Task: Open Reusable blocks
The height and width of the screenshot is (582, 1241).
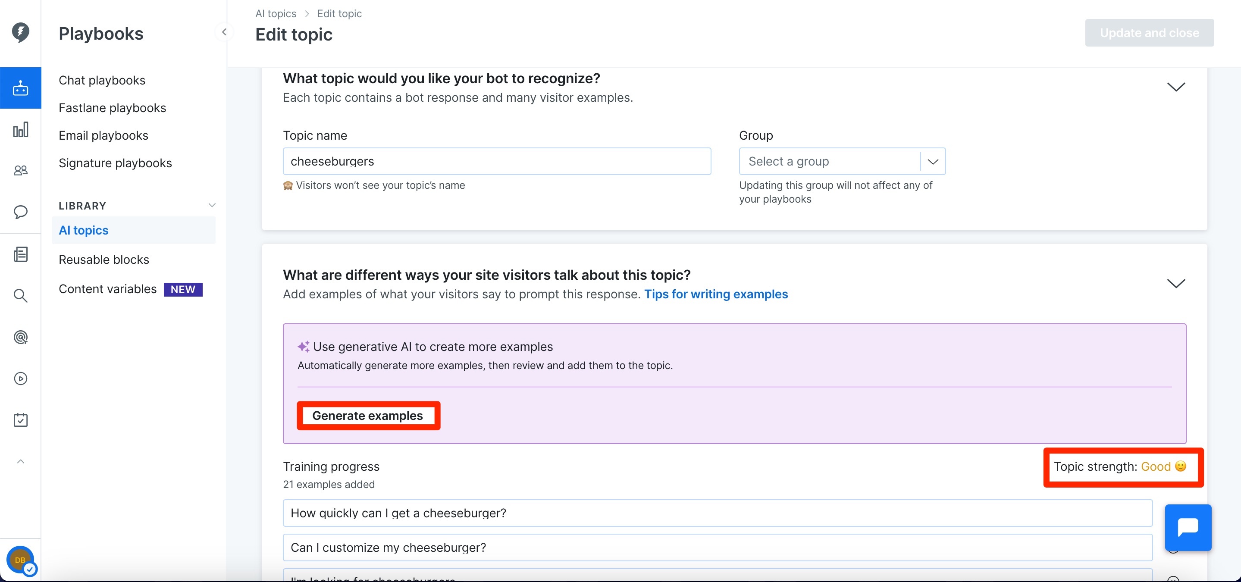Action: [x=104, y=260]
